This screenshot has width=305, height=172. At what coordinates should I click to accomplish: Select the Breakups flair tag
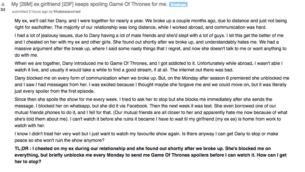pyautogui.click(x=178, y=5)
